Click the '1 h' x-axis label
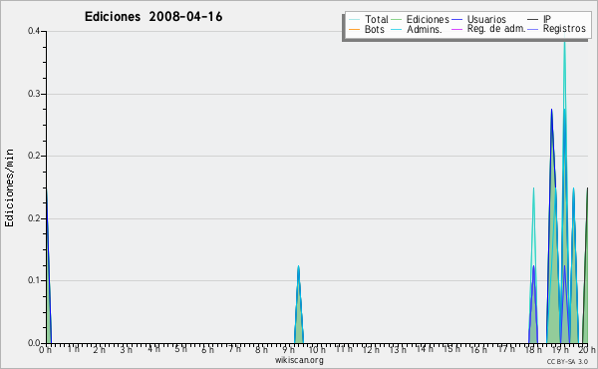Viewport: 598px width, 369px height. (x=74, y=349)
